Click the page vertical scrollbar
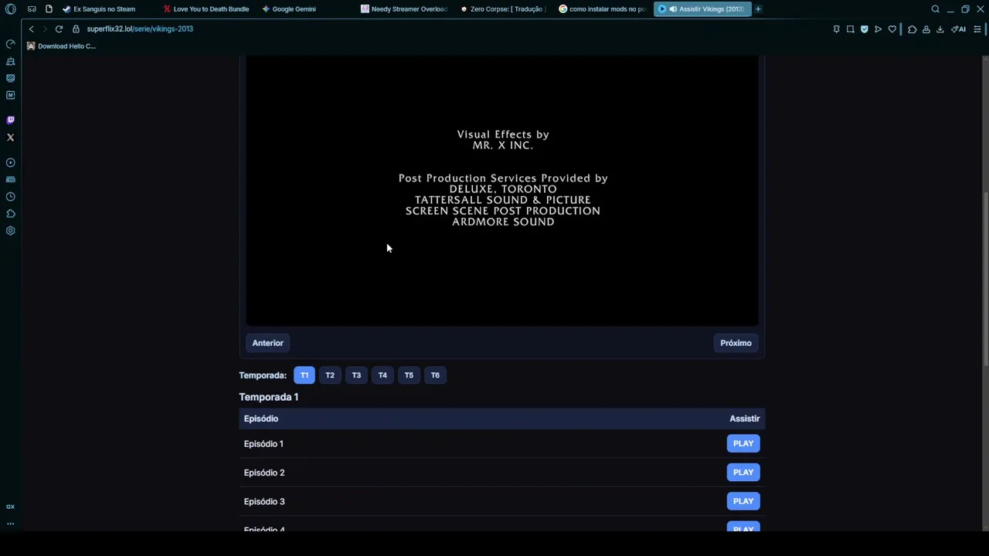Screen dimensions: 989x556 click(984, 278)
